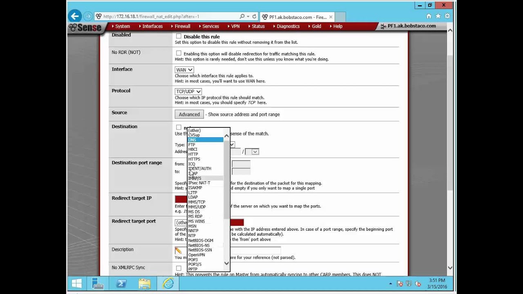Click the pfSense logo
Screen dimensions: 523x294
click(85, 27)
